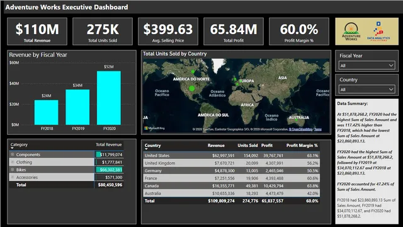Select the Germany row
This screenshot has height=227, width=403.
(x=231, y=171)
